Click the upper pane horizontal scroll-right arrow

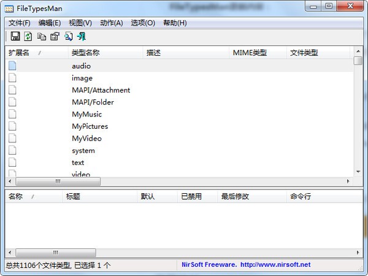348,181
